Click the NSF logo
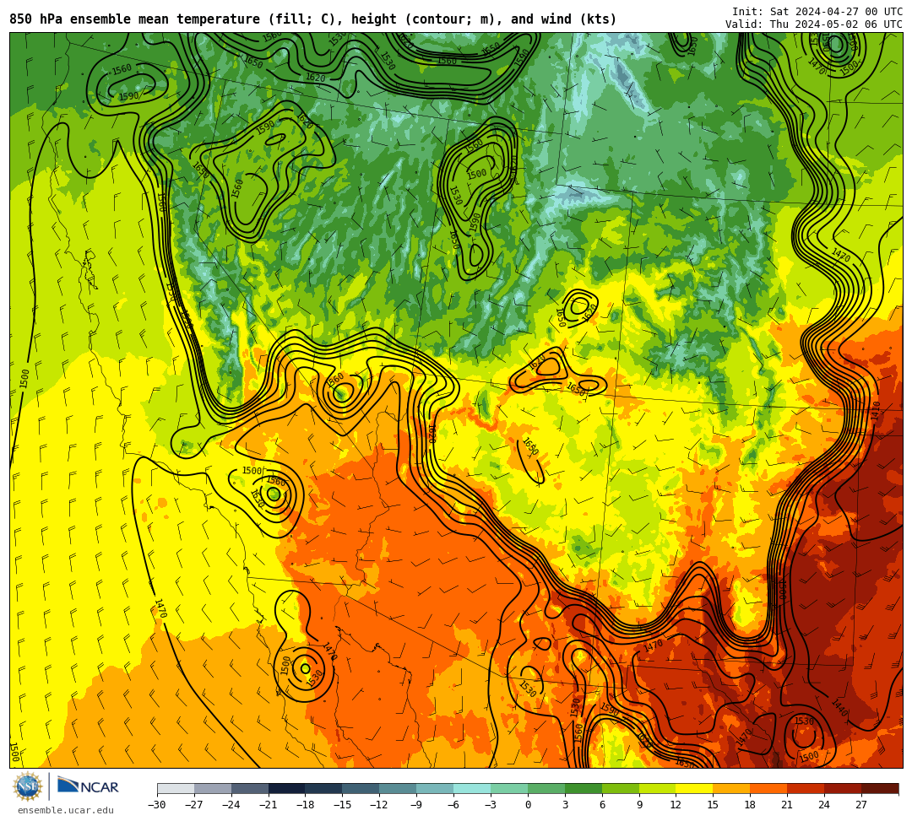 tap(28, 787)
